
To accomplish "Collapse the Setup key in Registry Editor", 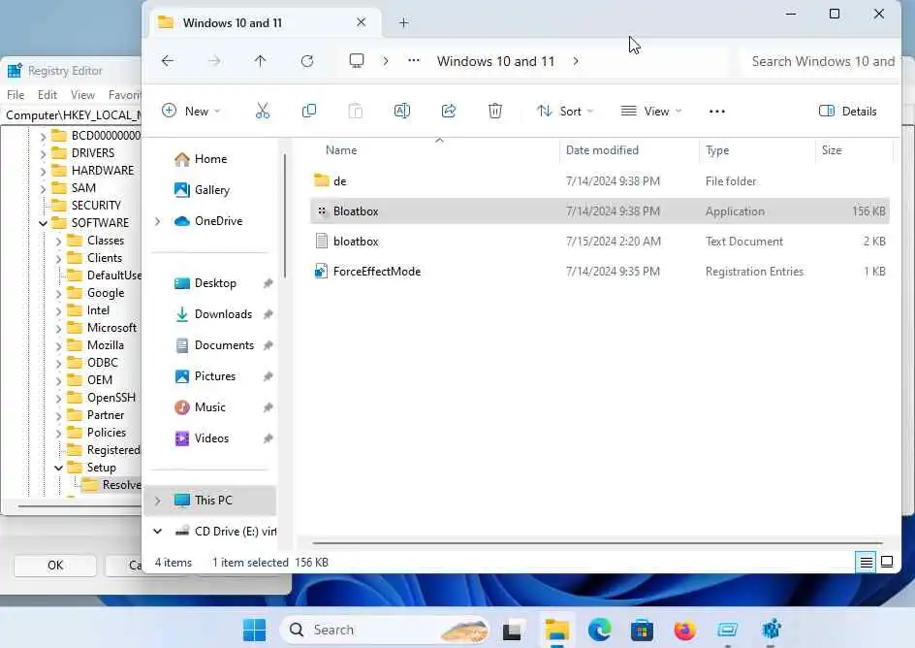I will coord(58,468).
